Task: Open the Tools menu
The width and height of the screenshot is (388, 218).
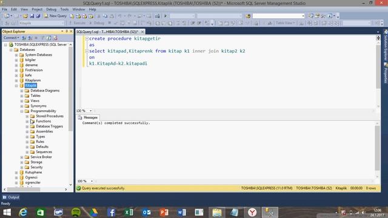Action: 64,9
